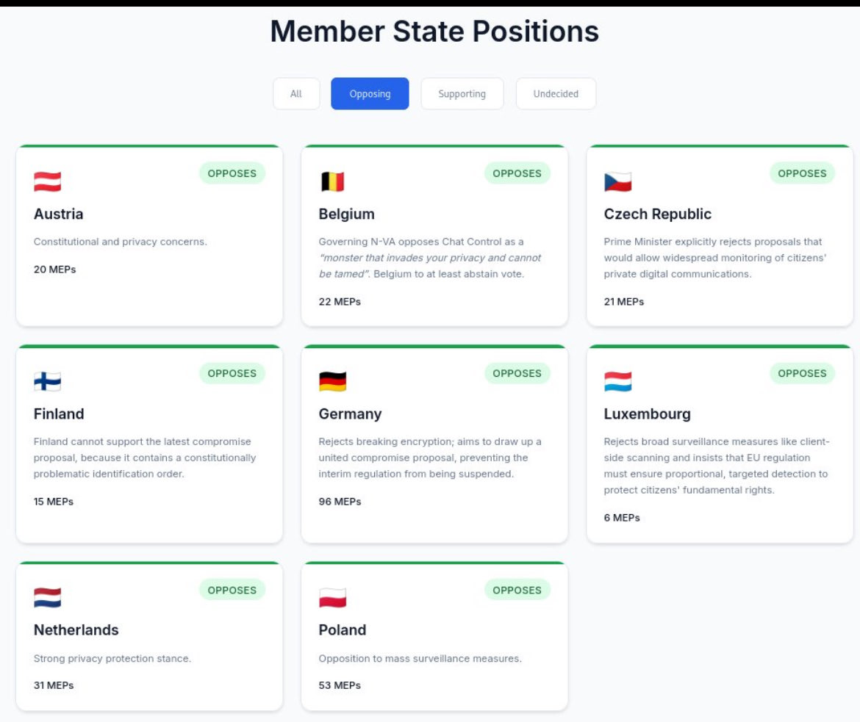Select the Netherlands card title
This screenshot has width=860, height=722.
pos(76,630)
